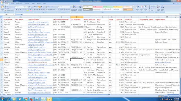Open Windows Explorer folder from taskbar
Viewport: 181px width, 101px height.
[14, 99]
